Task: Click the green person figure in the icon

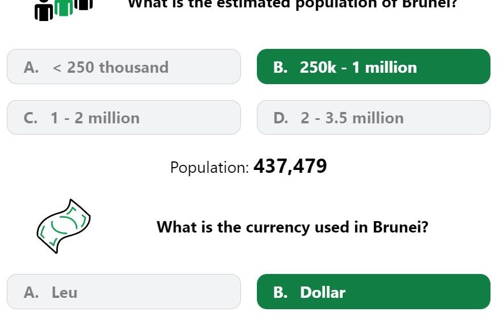Action: click(64, 7)
